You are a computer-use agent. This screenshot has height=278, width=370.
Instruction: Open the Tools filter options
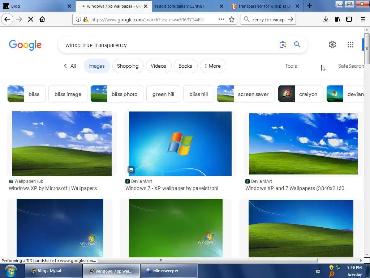291,66
